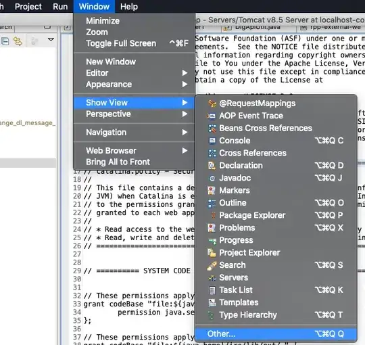Viewport: 365px width, 345px height.
Task: Click the Link with Editor arrows icon
Action: pos(18,41)
